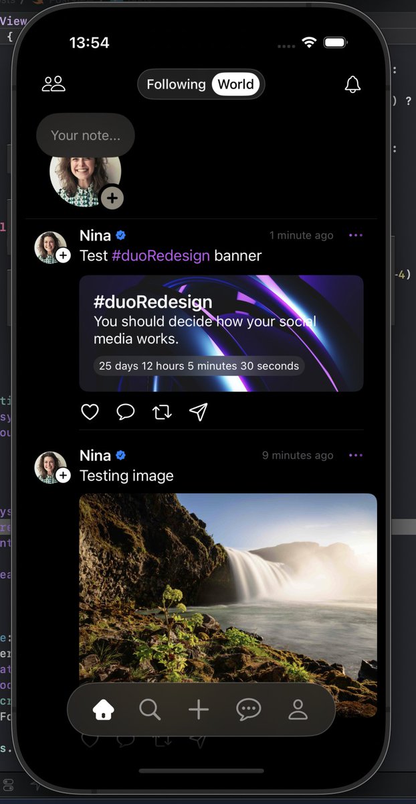The width and height of the screenshot is (416, 804).
Task: Tap the battery status icon
Action: click(x=336, y=42)
